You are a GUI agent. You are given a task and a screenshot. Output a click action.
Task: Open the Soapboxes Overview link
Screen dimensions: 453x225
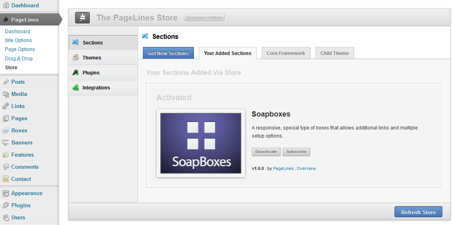tap(306, 168)
